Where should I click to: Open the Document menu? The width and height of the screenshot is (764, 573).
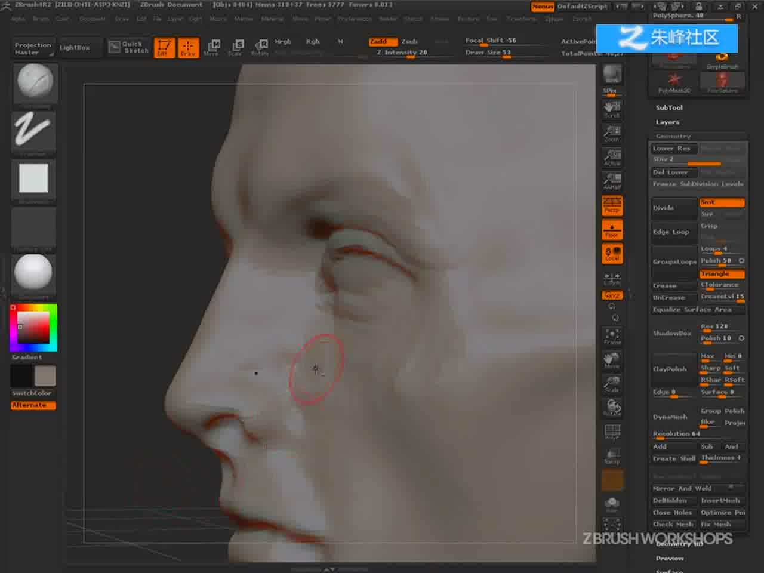93,19
